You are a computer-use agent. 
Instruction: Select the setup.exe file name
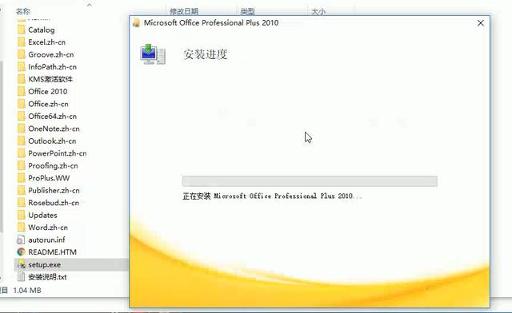[45, 265]
